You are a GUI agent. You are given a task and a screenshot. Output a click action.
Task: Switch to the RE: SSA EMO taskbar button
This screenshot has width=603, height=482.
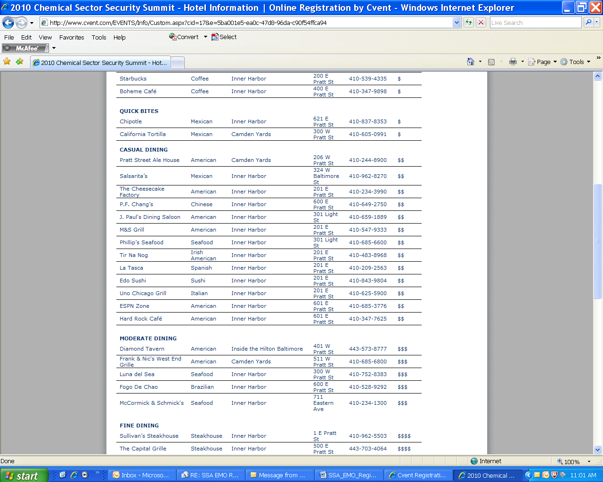coord(211,475)
